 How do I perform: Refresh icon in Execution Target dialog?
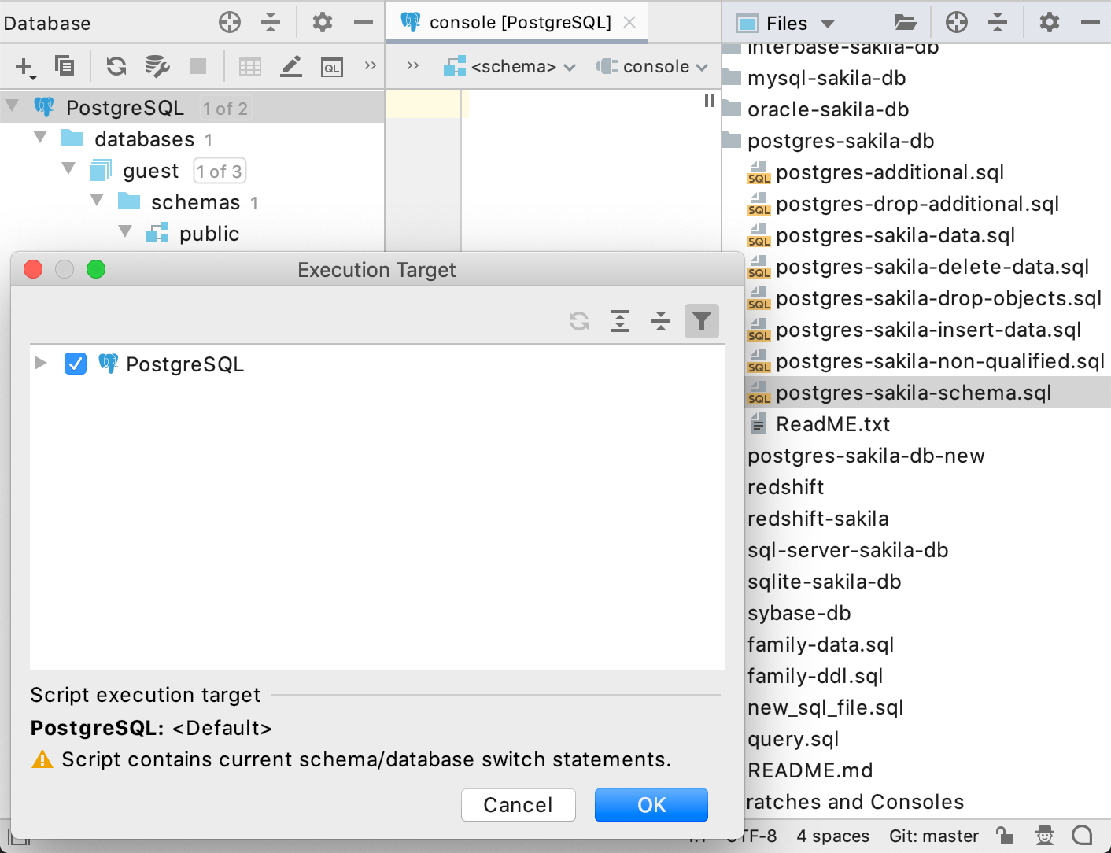pyautogui.click(x=579, y=321)
